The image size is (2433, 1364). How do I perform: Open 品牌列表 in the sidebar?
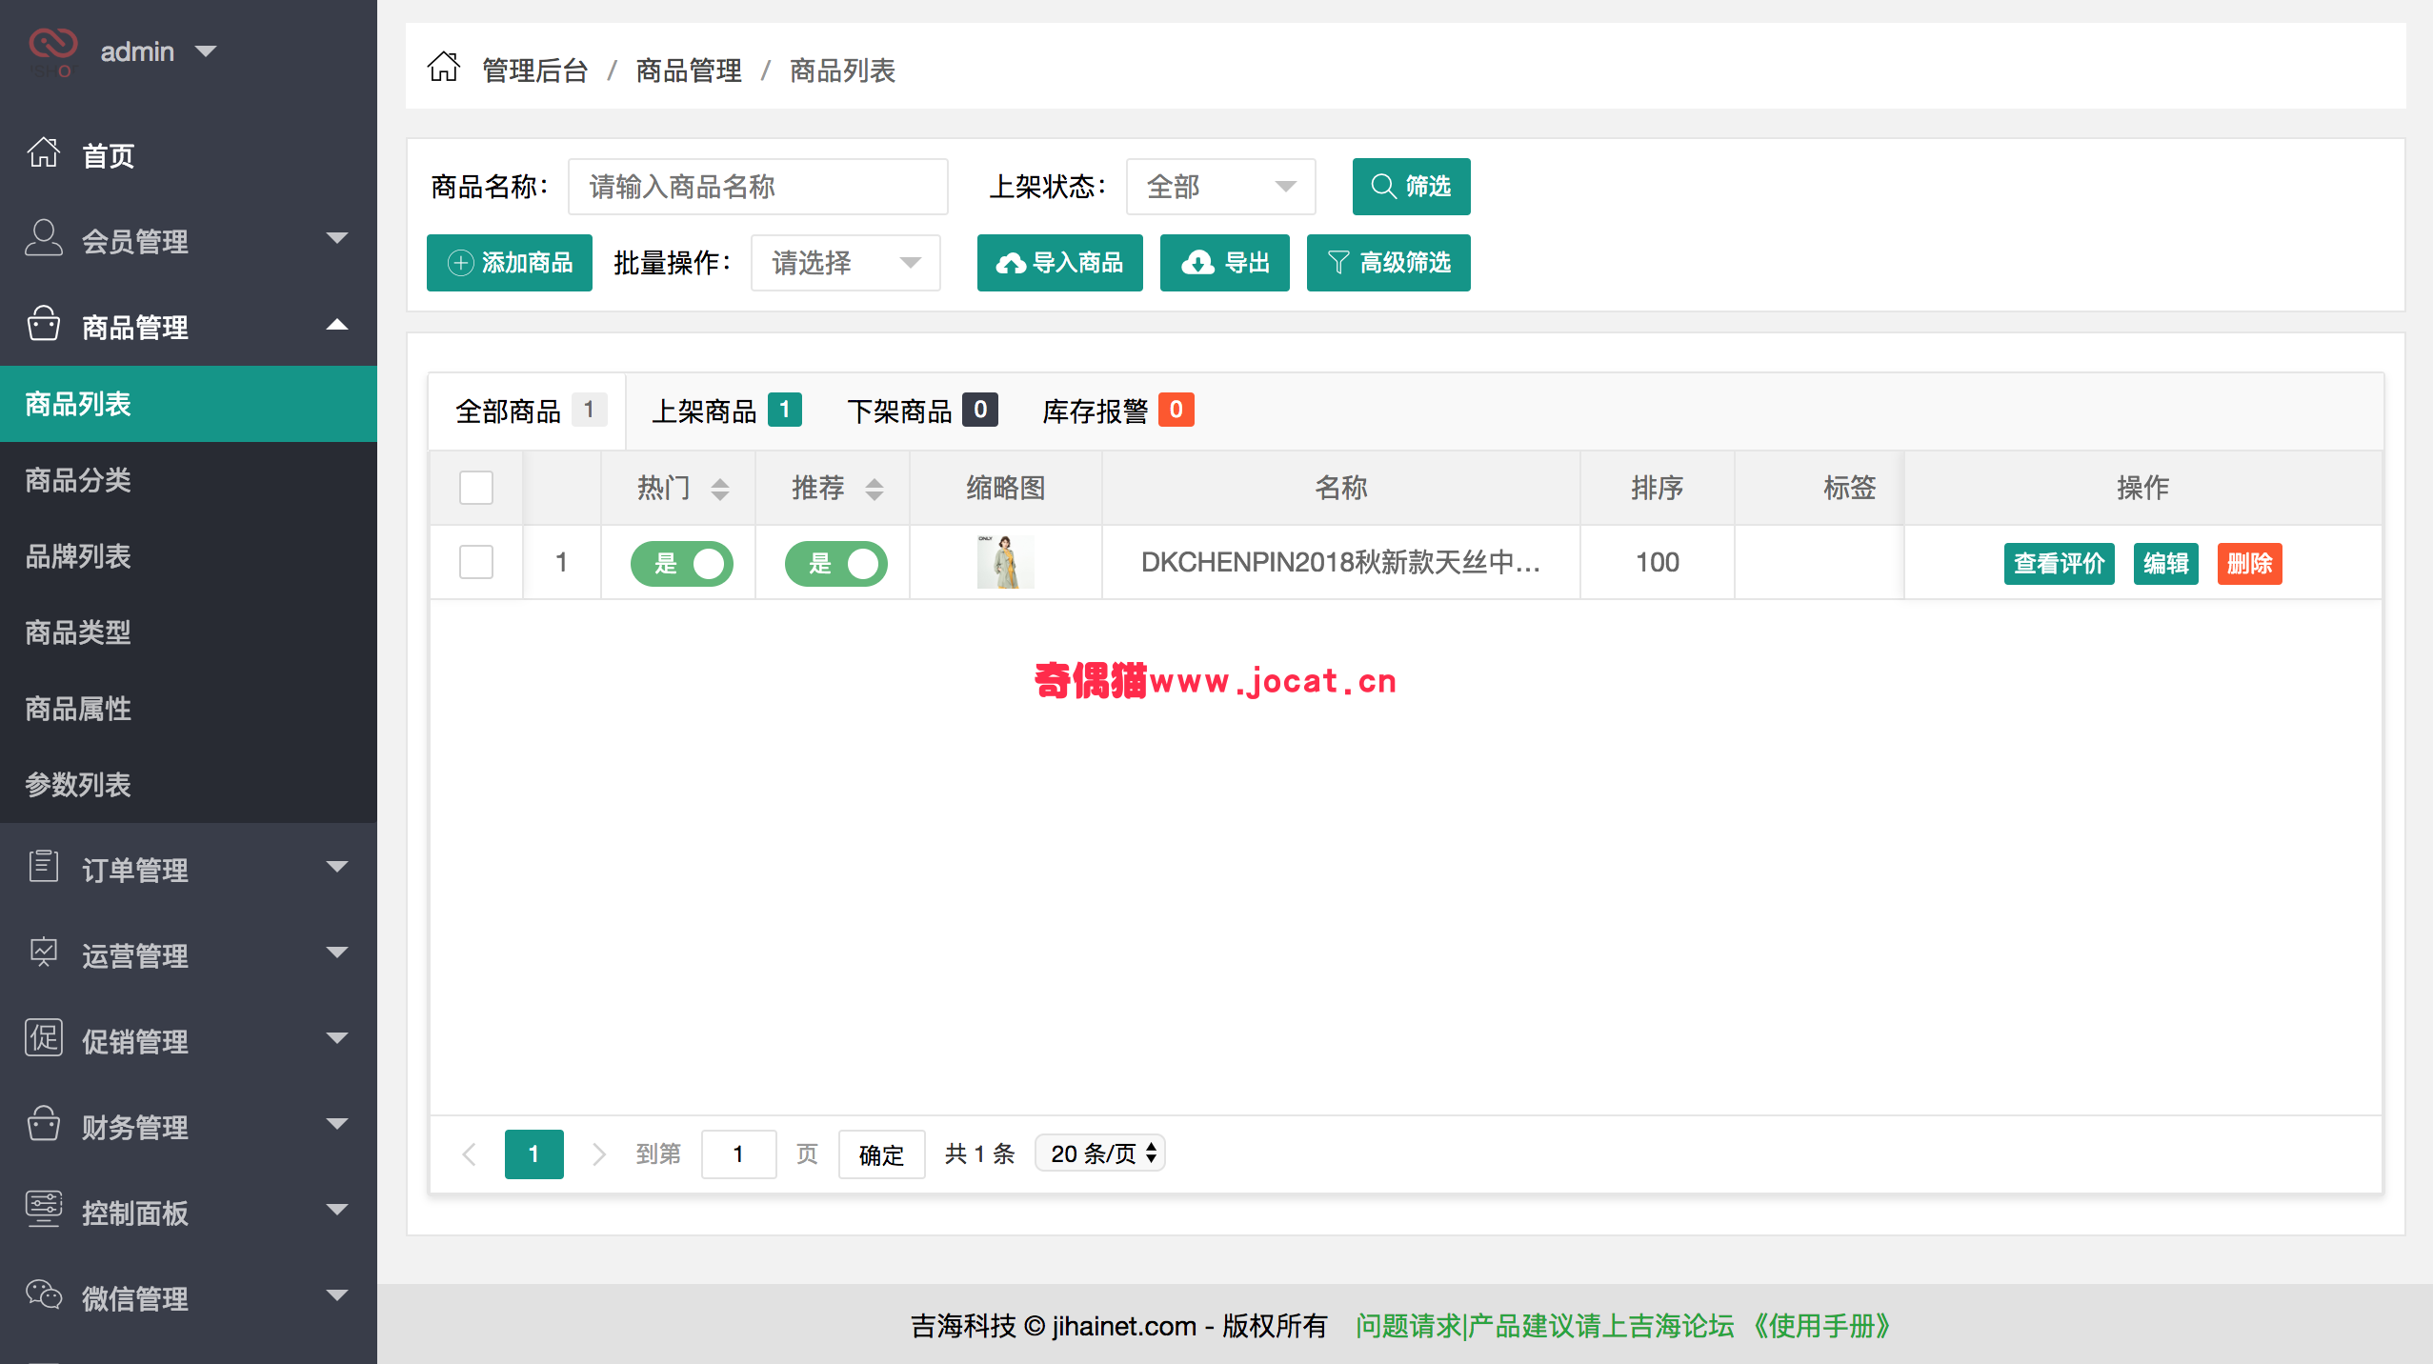(189, 556)
